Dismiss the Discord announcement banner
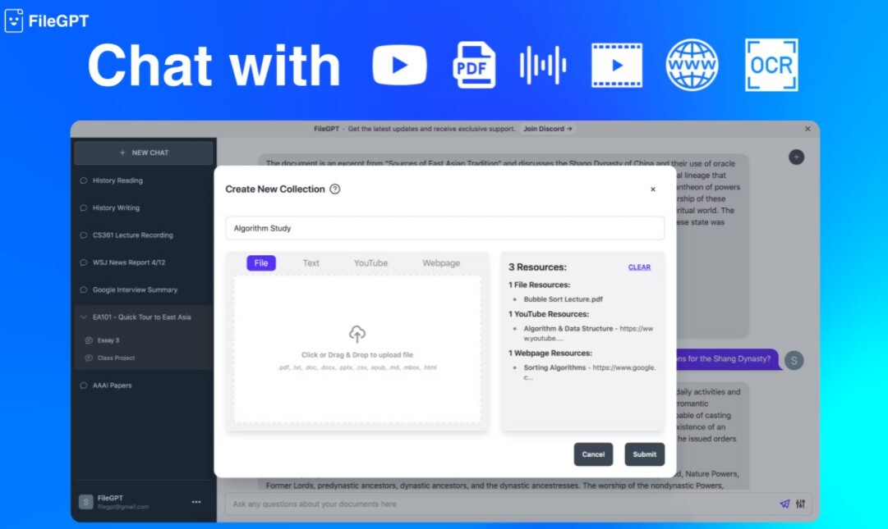This screenshot has width=888, height=529. (x=807, y=129)
